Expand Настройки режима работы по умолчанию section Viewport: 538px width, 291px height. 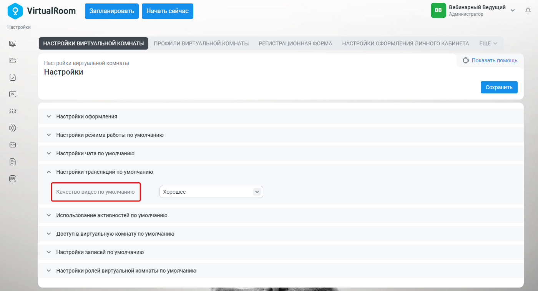281,135
